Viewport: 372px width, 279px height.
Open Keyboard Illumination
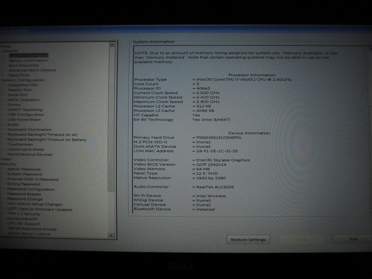(30, 130)
